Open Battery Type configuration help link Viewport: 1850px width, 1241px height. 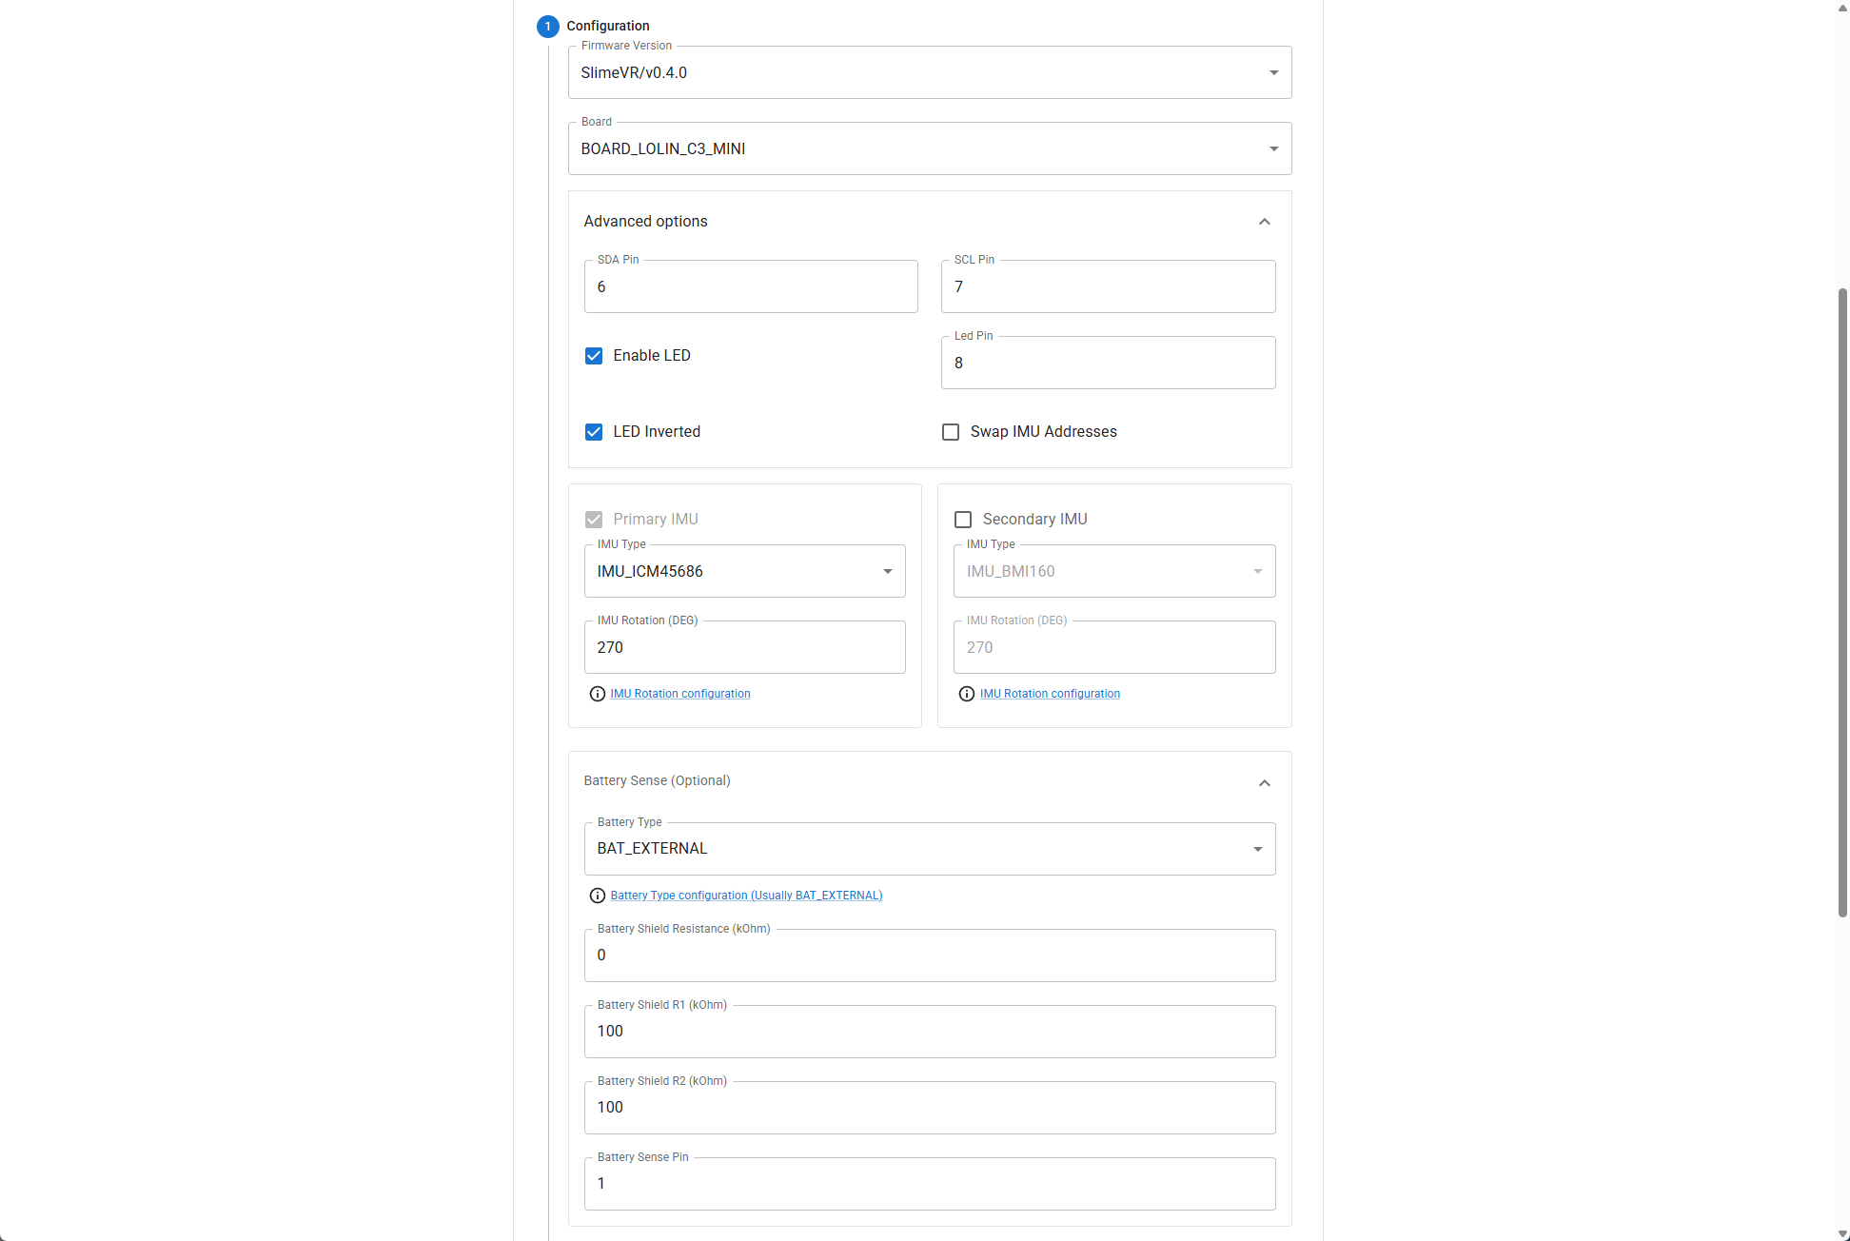[x=746, y=896]
